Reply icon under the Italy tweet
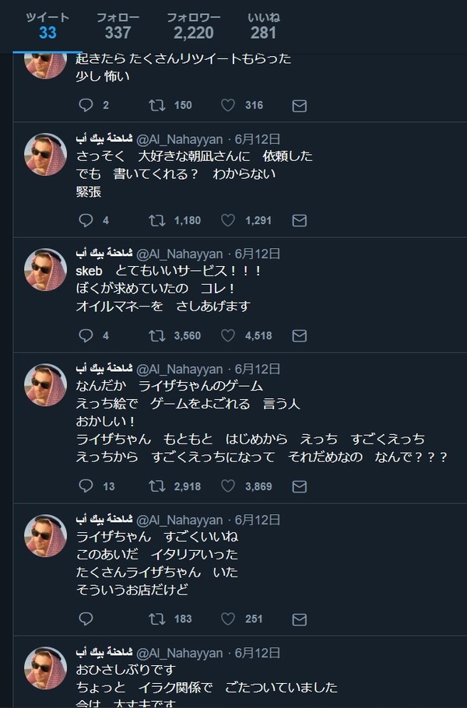Image resolution: width=467 pixels, height=708 pixels. 86,619
